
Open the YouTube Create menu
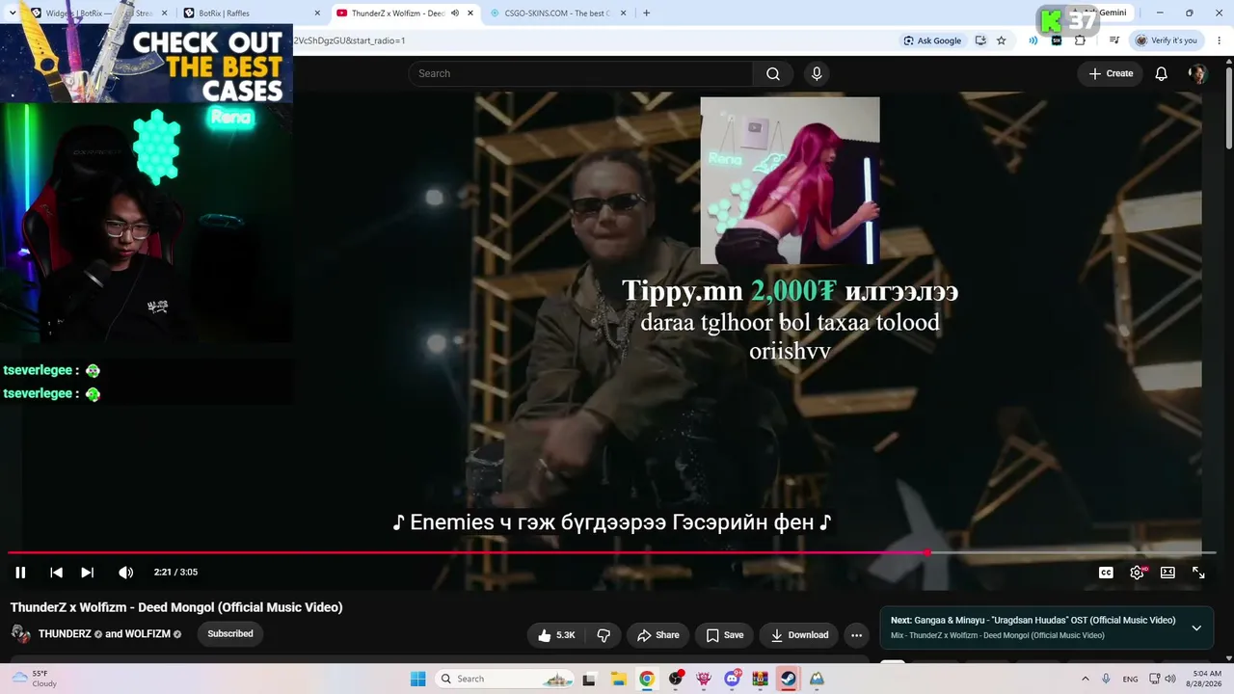1111,73
